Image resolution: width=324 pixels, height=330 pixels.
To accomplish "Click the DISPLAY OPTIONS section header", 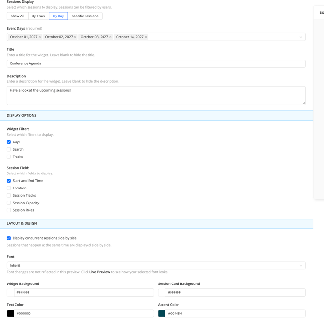I will 157,115.
